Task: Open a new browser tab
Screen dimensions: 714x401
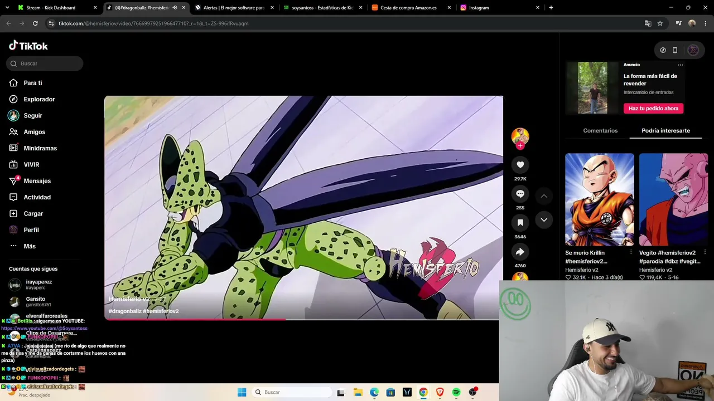Action: coord(551,8)
